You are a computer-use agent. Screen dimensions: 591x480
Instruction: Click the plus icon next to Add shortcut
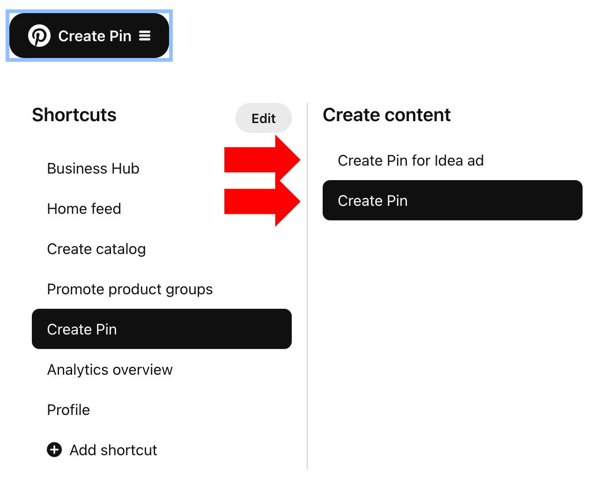(x=54, y=450)
